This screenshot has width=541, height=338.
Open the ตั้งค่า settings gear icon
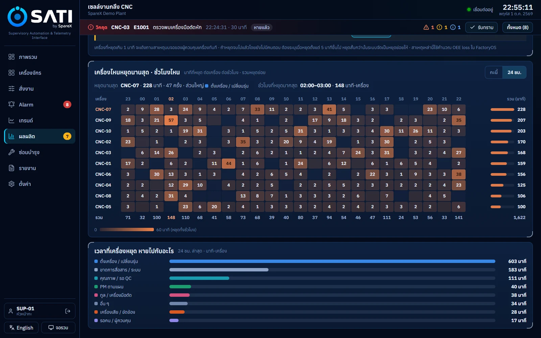(11, 184)
